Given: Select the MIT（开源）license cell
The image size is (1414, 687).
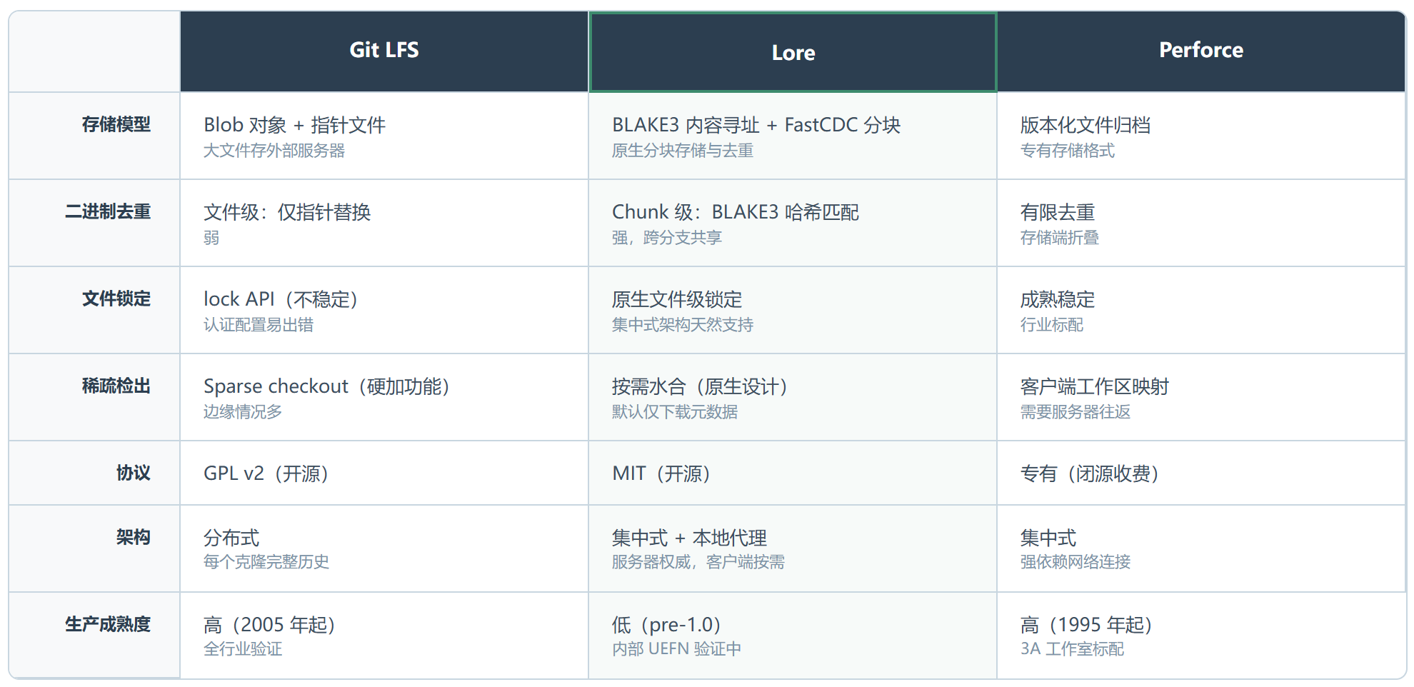Looking at the screenshot, I should coord(793,473).
